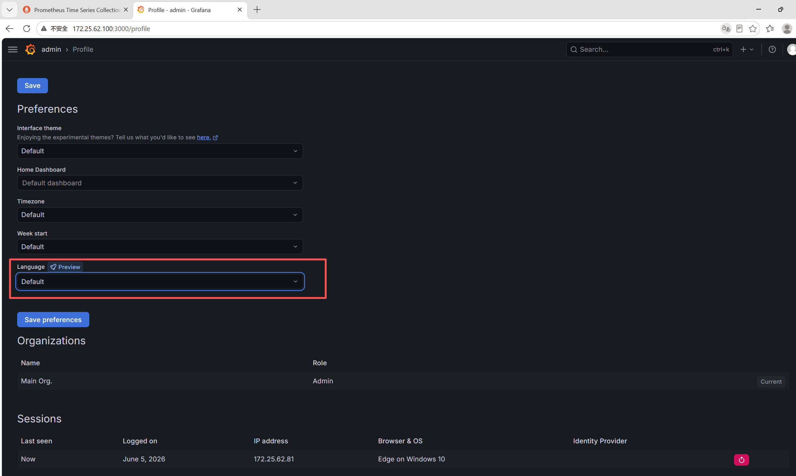Screen dimensions: 796x476
Task: Click the external link icon beside here
Action: tap(215, 138)
